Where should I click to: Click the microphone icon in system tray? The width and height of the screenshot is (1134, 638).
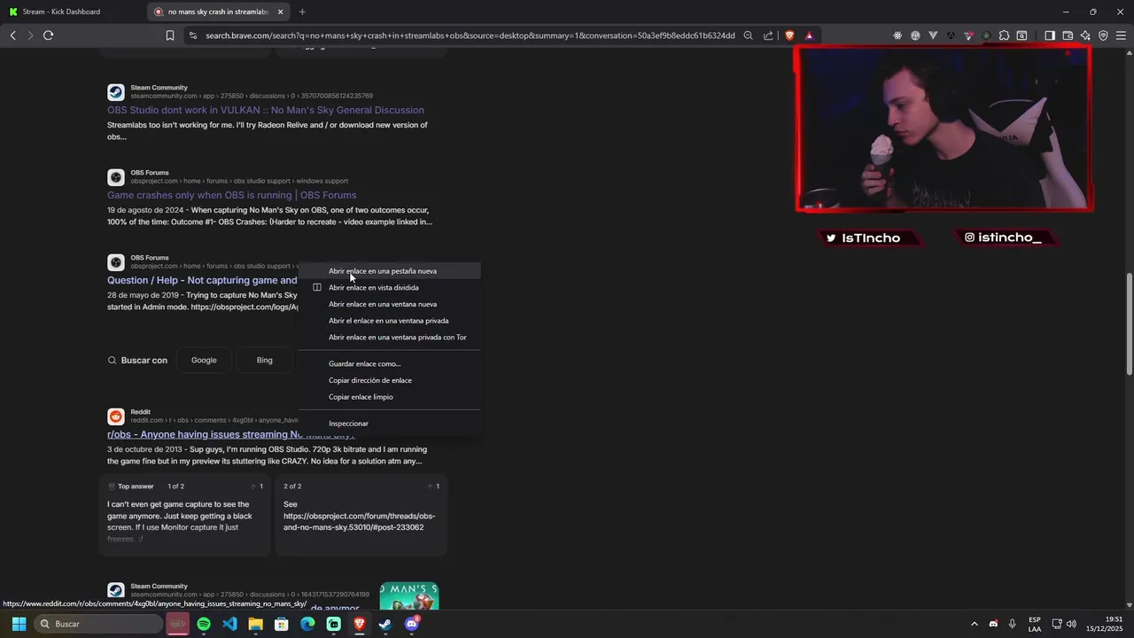click(x=1012, y=624)
